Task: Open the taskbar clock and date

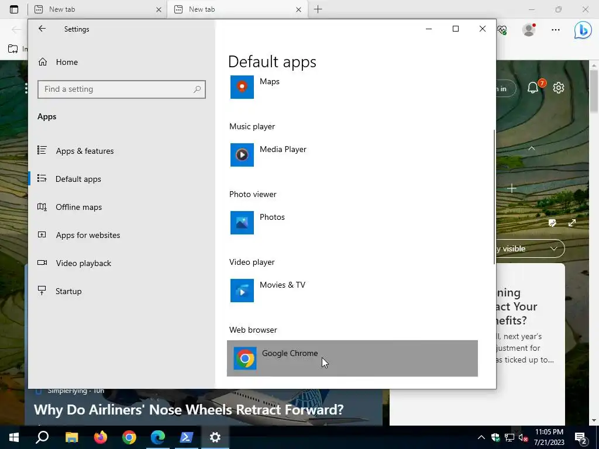Action: [x=549, y=437]
